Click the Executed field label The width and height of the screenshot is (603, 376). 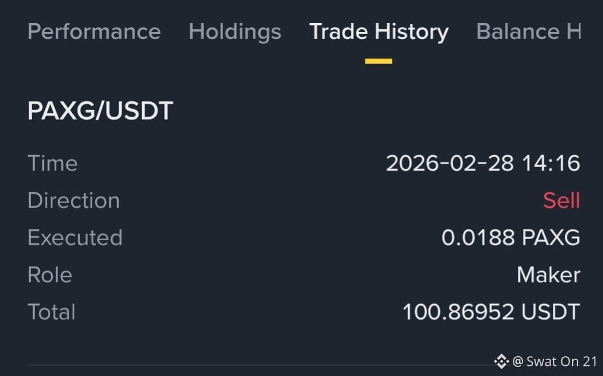(75, 237)
